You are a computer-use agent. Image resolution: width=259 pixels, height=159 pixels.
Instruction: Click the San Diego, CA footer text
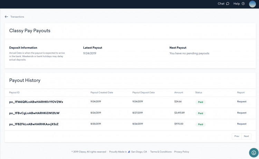(139, 152)
